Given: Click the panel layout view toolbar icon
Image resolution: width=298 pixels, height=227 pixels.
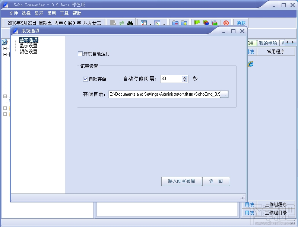Looking at the screenshot, I should click(144, 23).
